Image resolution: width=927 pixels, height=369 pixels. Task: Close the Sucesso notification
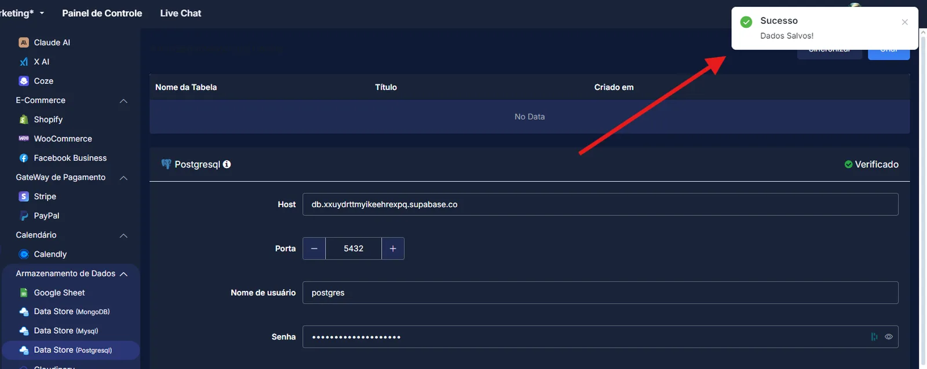[904, 22]
